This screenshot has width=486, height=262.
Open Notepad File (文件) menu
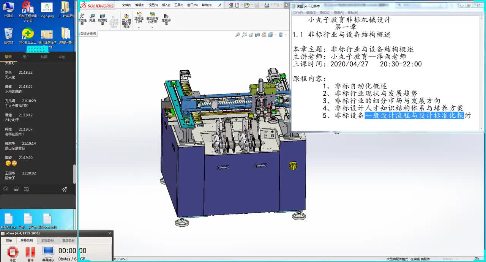298,13
